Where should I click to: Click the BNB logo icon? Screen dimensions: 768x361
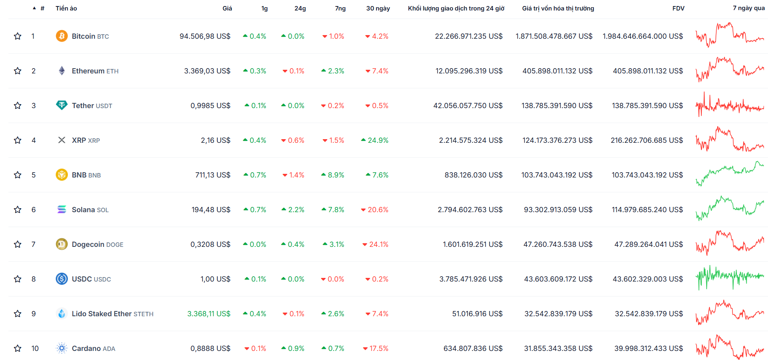pyautogui.click(x=62, y=175)
